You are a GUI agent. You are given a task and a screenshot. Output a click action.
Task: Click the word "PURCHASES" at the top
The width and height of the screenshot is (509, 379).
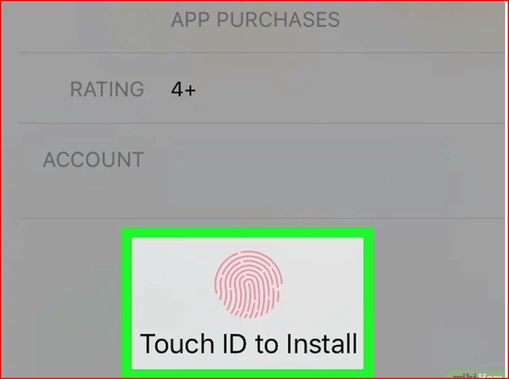279,20
